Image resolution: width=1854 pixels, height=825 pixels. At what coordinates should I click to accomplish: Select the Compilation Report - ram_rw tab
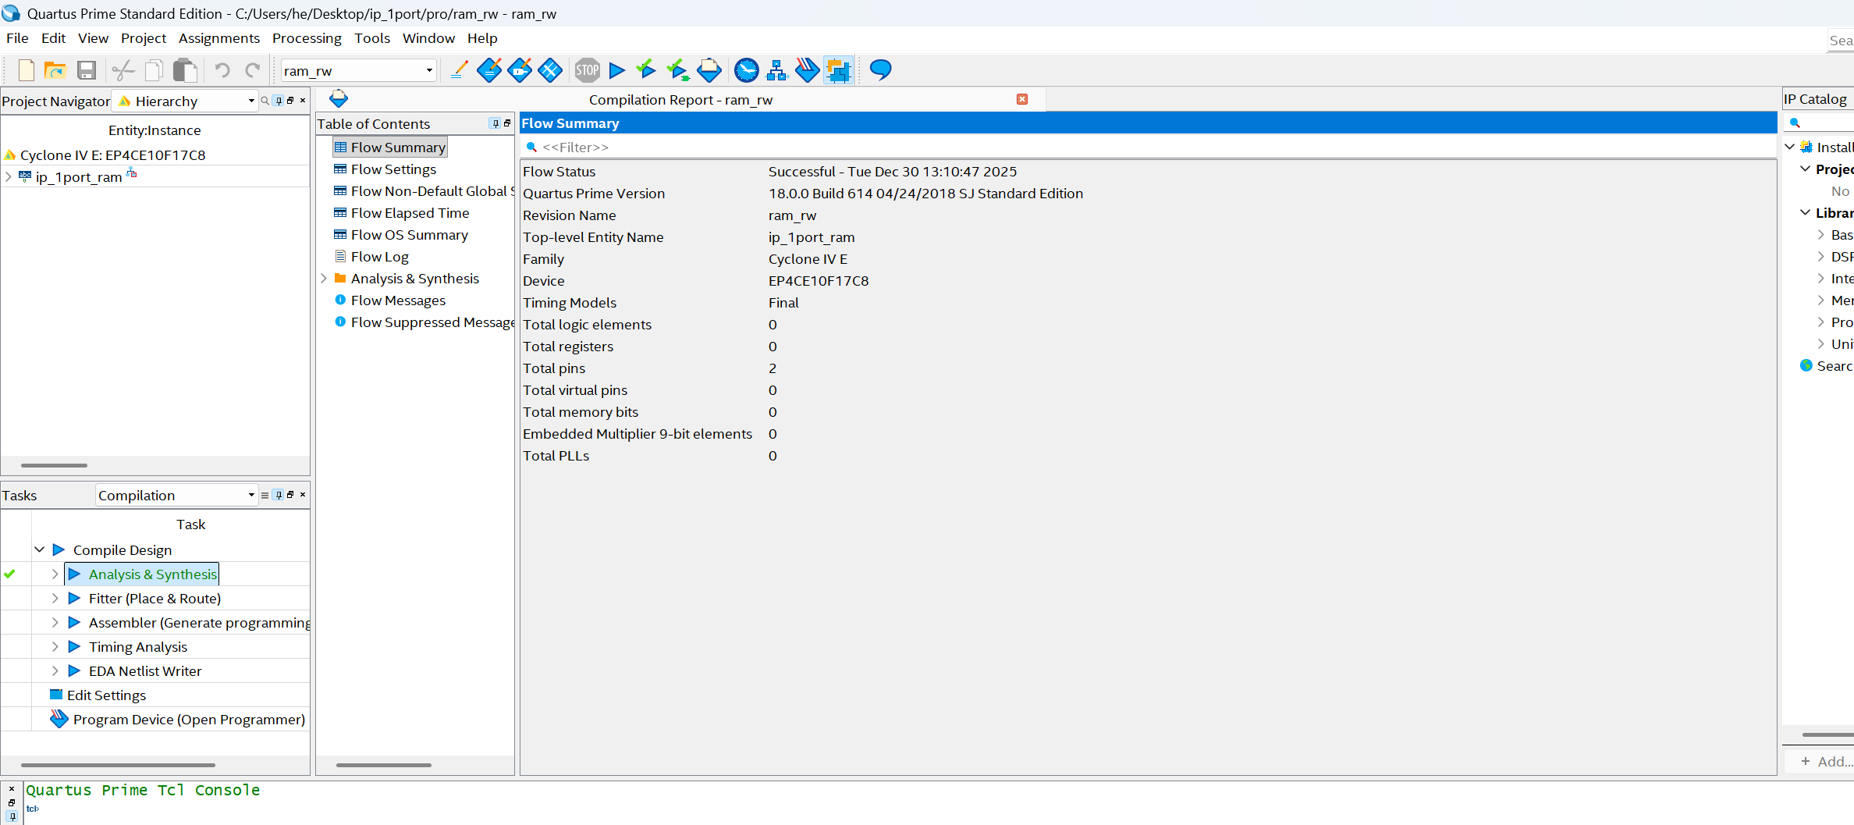click(x=680, y=100)
